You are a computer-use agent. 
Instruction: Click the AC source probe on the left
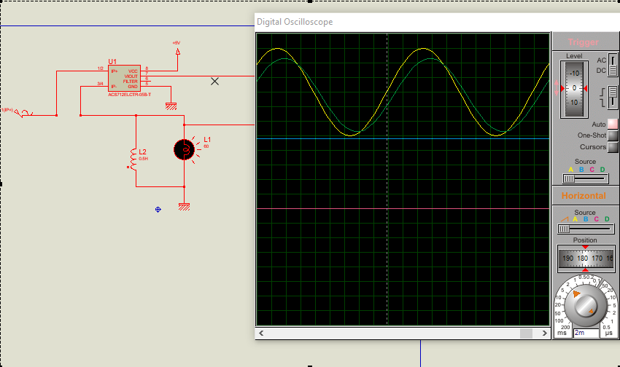click(26, 113)
